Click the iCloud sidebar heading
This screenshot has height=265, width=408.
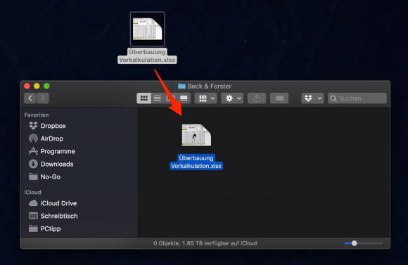32,192
